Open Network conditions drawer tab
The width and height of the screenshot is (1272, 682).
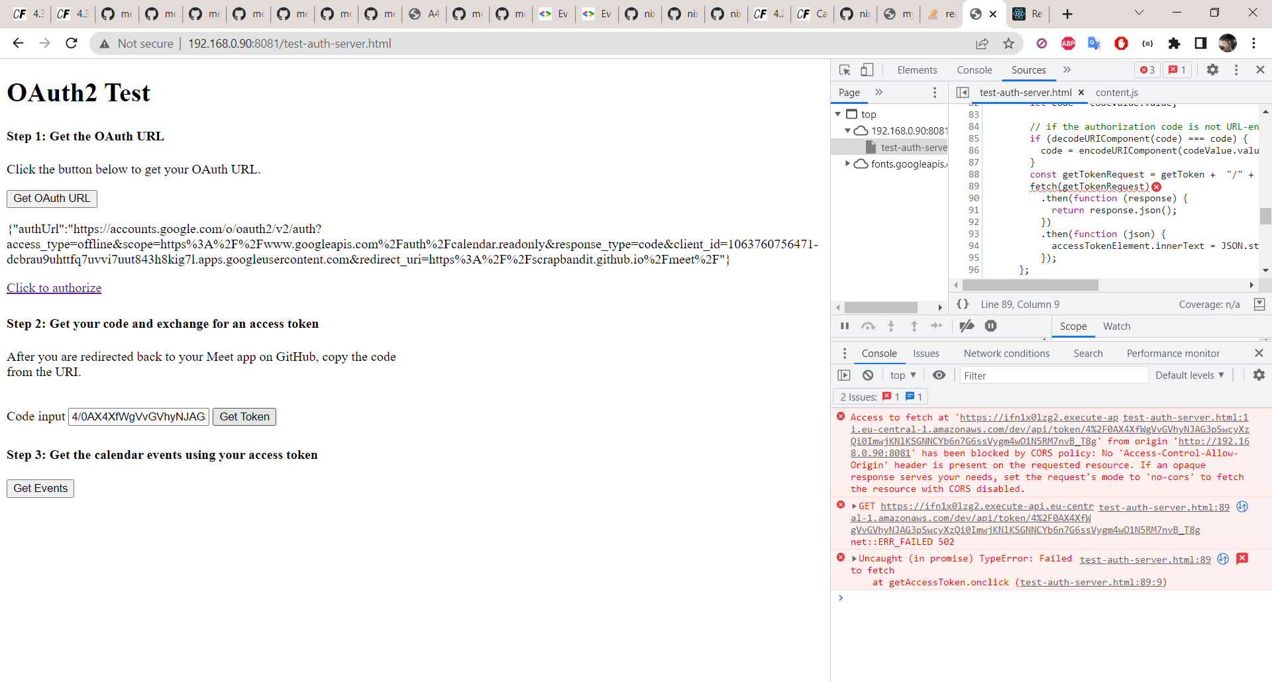click(x=1006, y=354)
